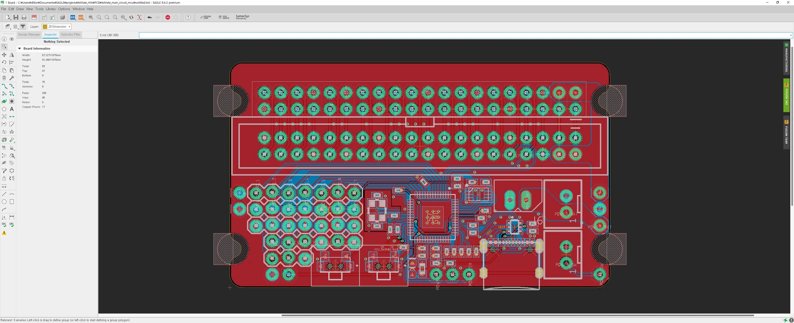Toggle the Lock tool in sidebar

pos(4,179)
